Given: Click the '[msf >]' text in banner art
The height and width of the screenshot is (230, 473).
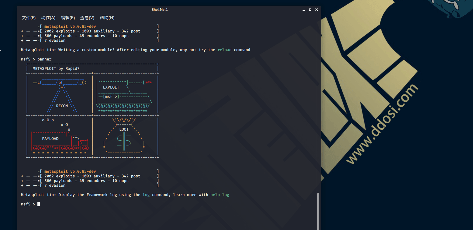Looking at the screenshot, I should [111, 97].
